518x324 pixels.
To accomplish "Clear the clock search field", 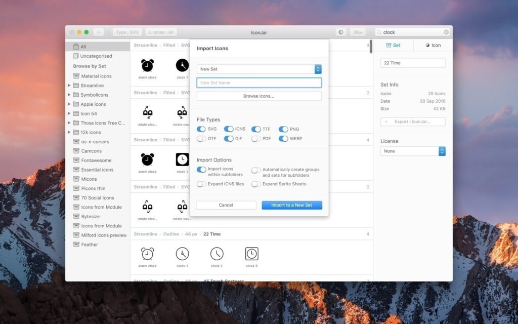I will pos(446,32).
